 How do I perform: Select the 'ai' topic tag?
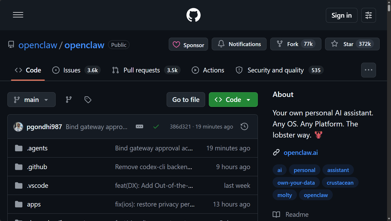point(280,170)
